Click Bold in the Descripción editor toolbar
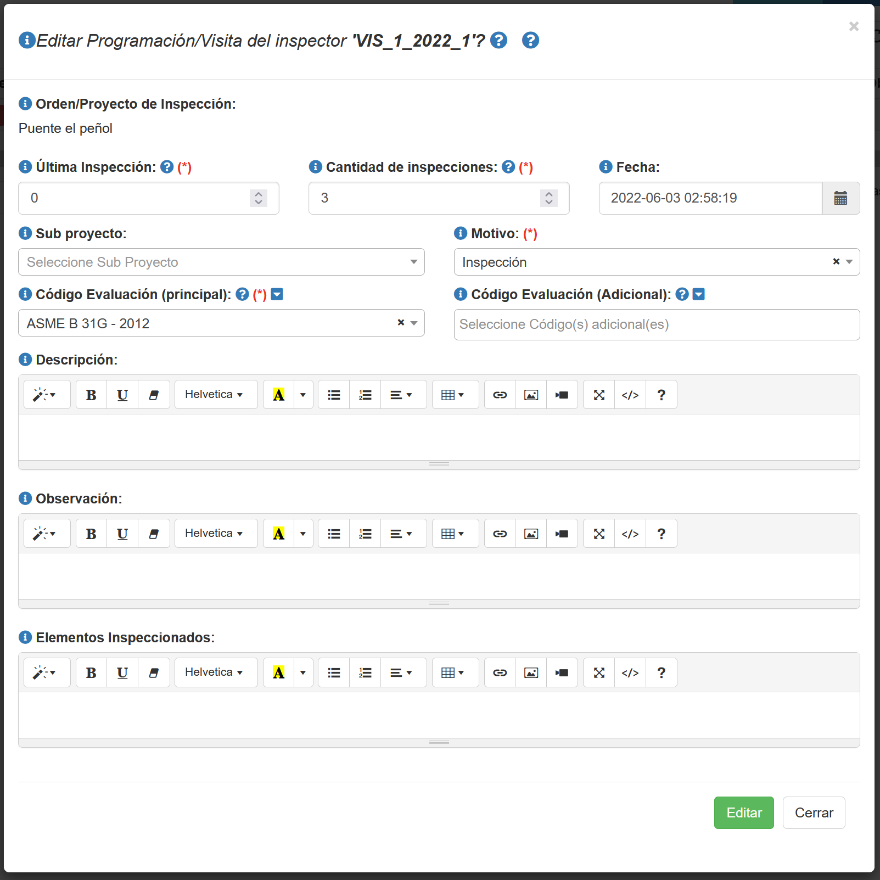The width and height of the screenshot is (880, 880). [91, 395]
